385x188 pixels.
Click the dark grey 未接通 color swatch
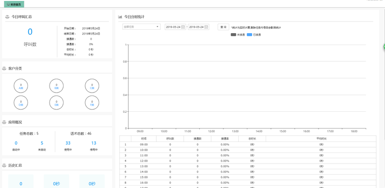pyautogui.click(x=233, y=35)
